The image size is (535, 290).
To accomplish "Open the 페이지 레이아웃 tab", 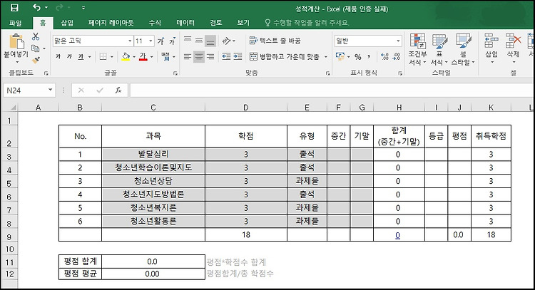I will (111, 23).
